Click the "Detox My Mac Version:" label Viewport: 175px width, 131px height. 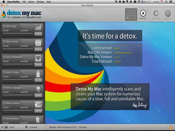point(96,57)
